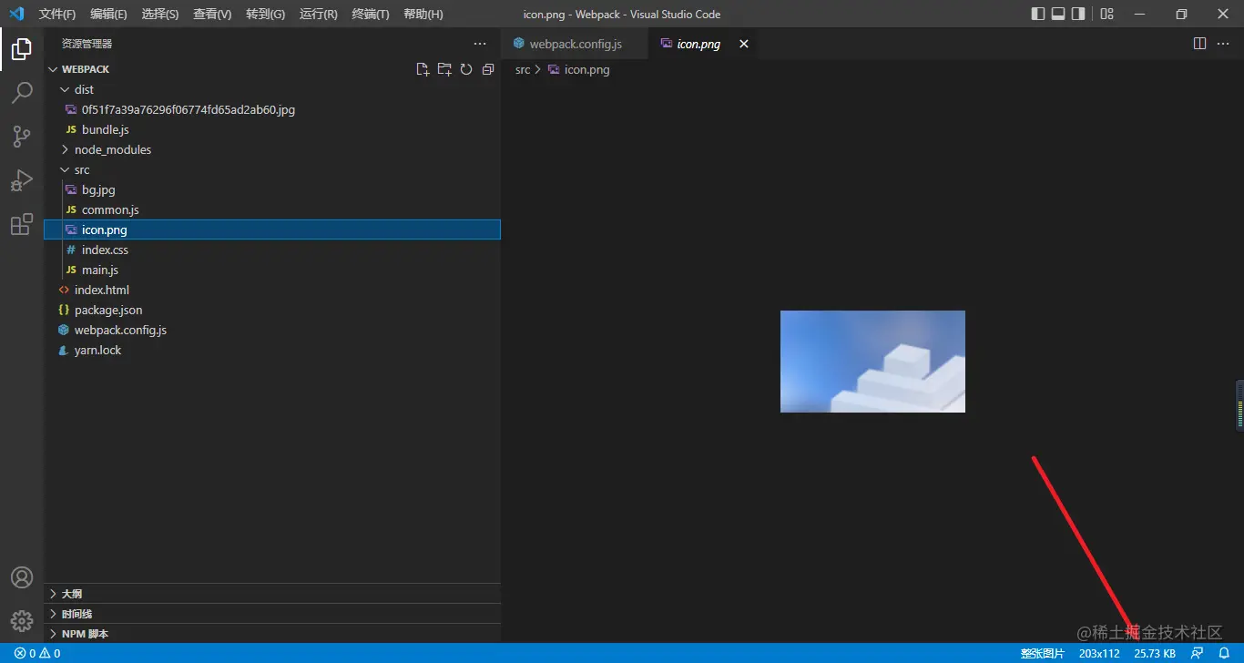Expand the NPM 脚本 section
Viewport: 1244px width, 663px height.
click(272, 634)
